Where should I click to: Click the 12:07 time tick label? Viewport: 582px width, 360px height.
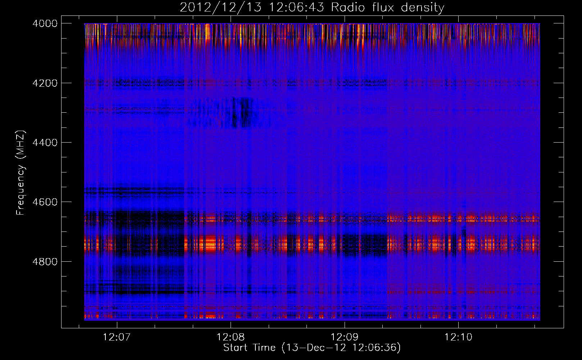[117, 337]
